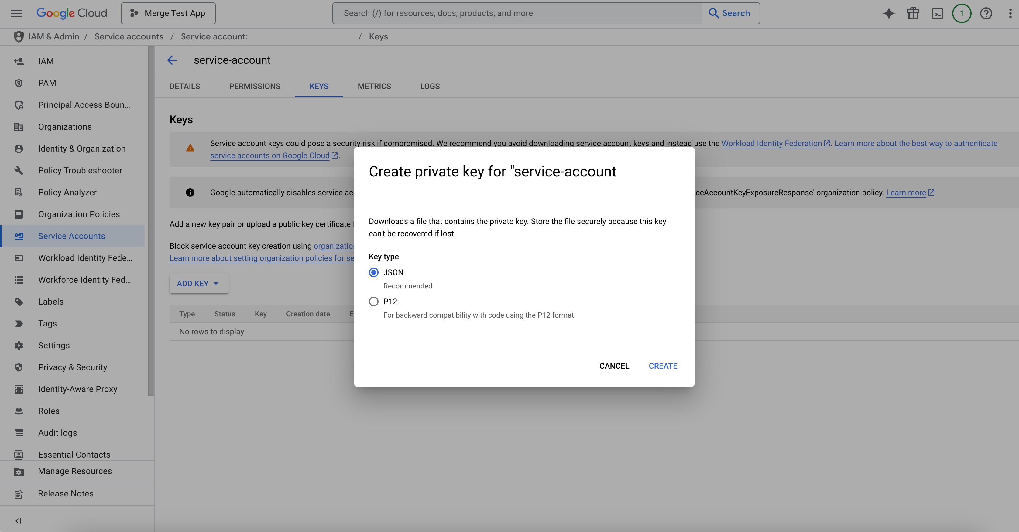The width and height of the screenshot is (1019, 532).
Task: Switch to the METRICS tab
Action: coord(374,86)
